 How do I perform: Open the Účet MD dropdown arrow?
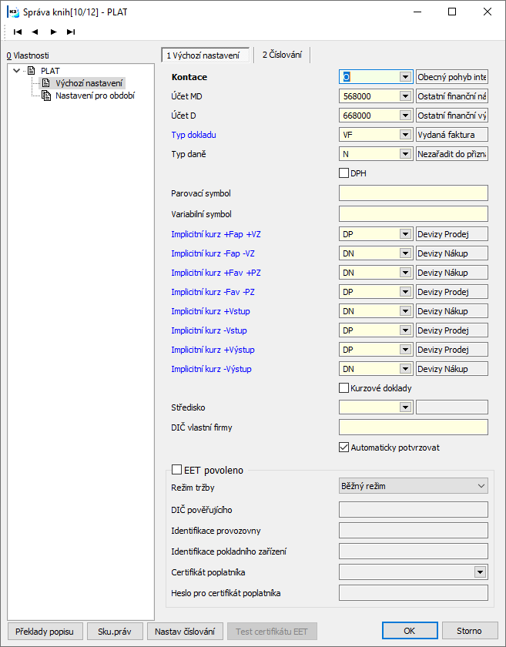click(x=405, y=96)
